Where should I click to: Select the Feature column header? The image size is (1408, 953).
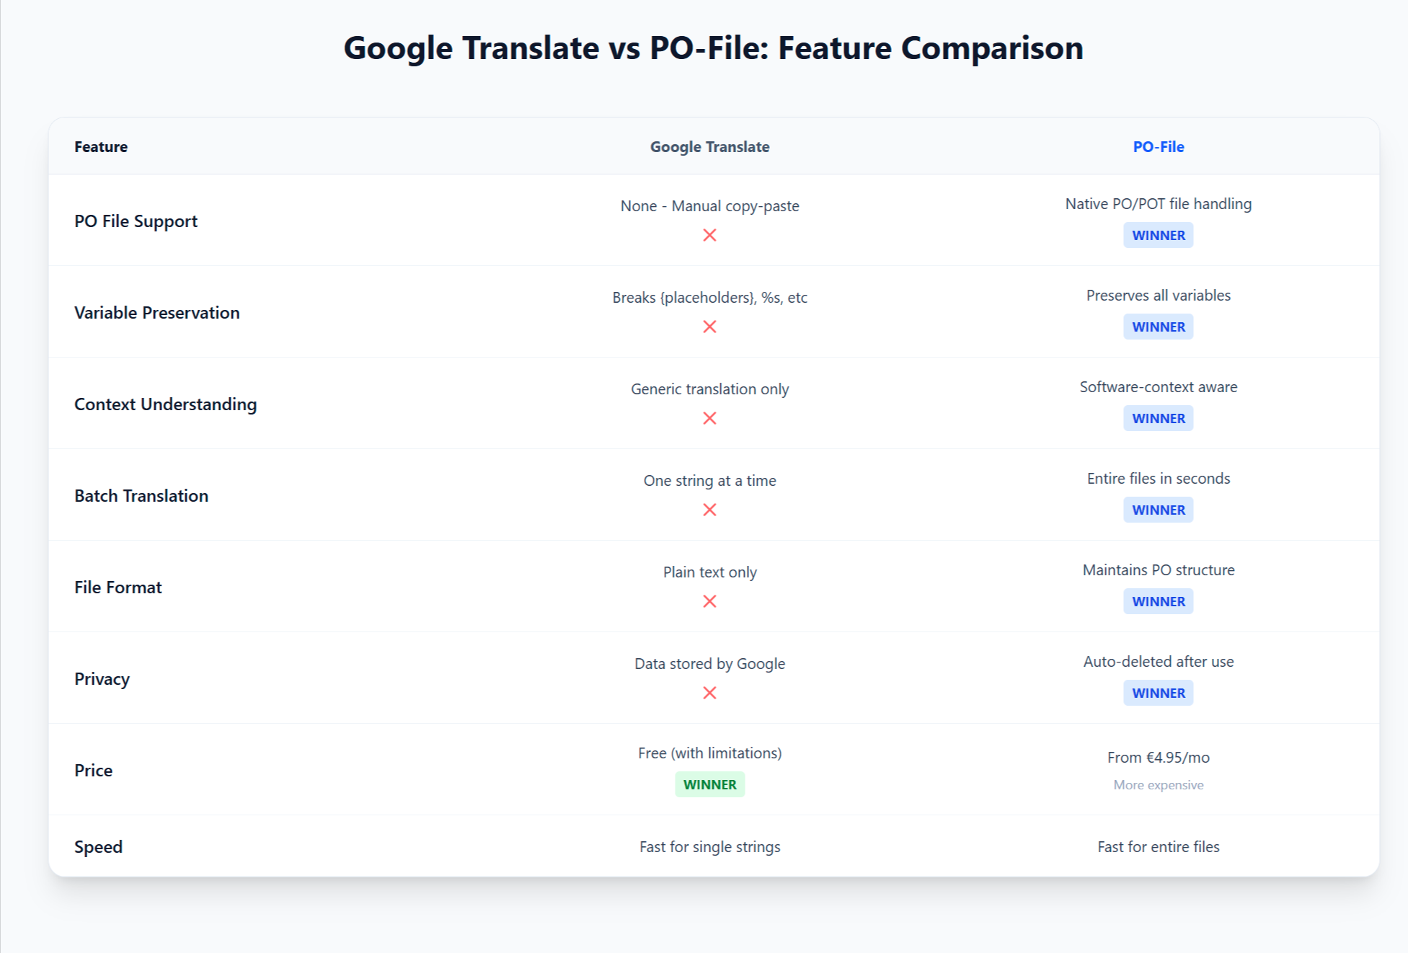100,146
